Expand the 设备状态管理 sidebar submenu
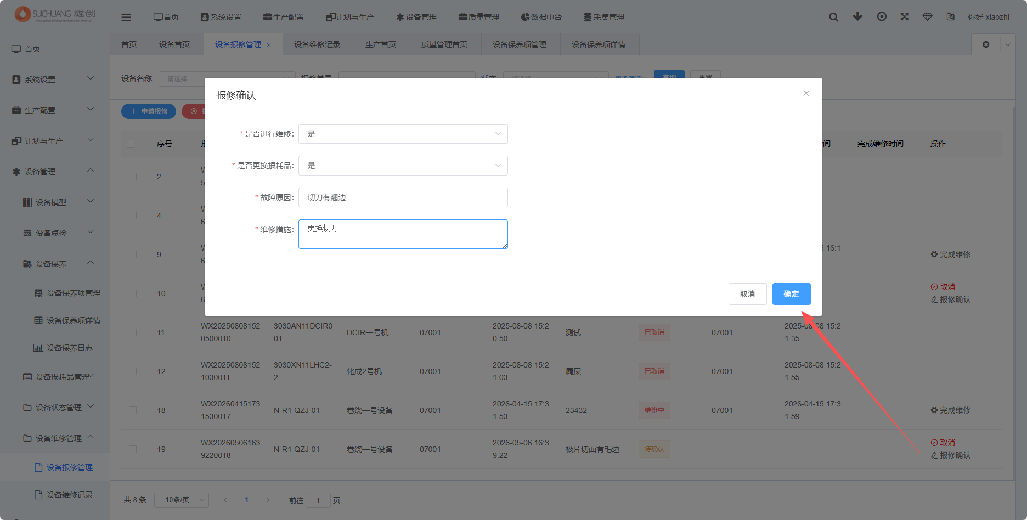1027x520 pixels. [55, 408]
